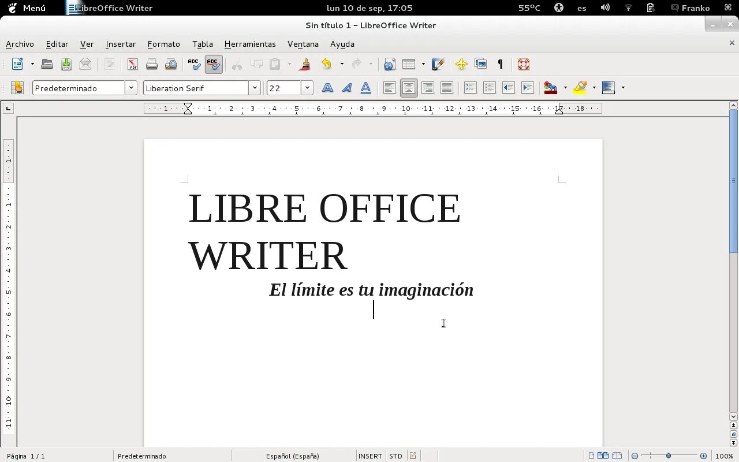739x462 pixels.
Task: Move the zoom slider handle
Action: click(669, 456)
